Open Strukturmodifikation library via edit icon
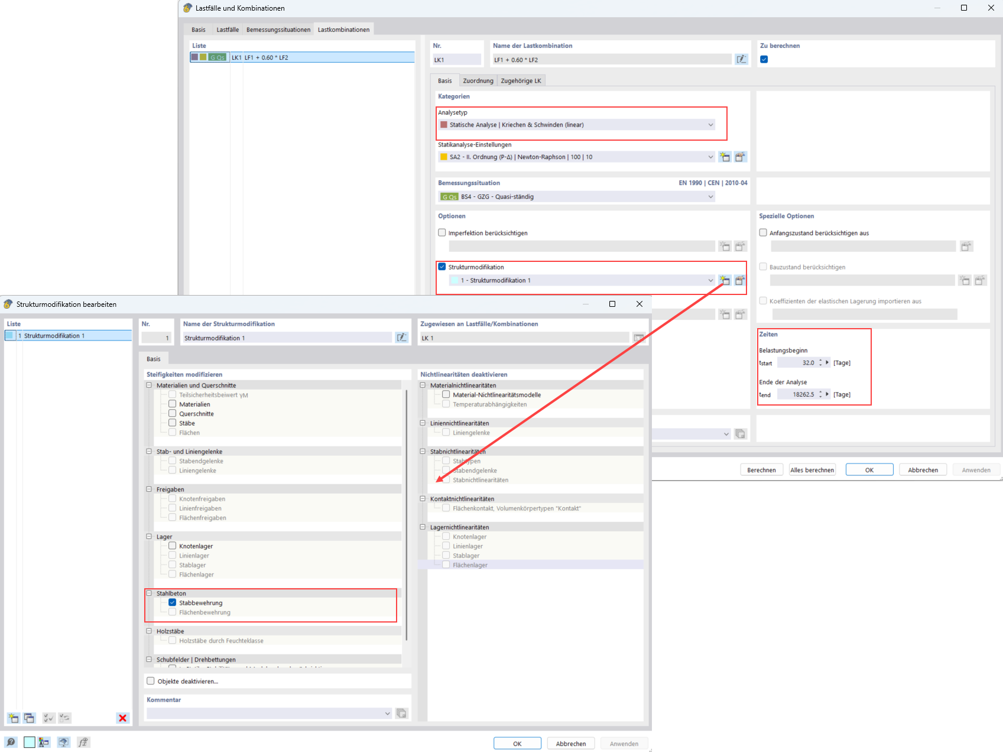The height and width of the screenshot is (752, 1003). coord(740,280)
